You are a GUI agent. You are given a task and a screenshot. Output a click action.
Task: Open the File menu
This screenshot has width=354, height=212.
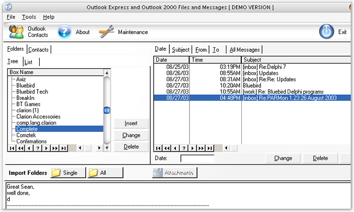pyautogui.click(x=11, y=17)
